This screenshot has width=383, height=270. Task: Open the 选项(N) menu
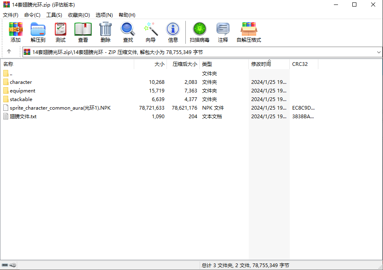104,15
